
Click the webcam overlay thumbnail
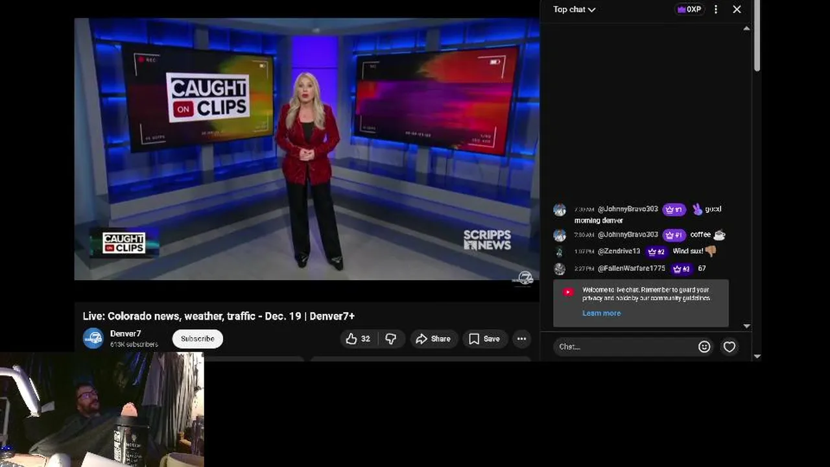point(102,410)
